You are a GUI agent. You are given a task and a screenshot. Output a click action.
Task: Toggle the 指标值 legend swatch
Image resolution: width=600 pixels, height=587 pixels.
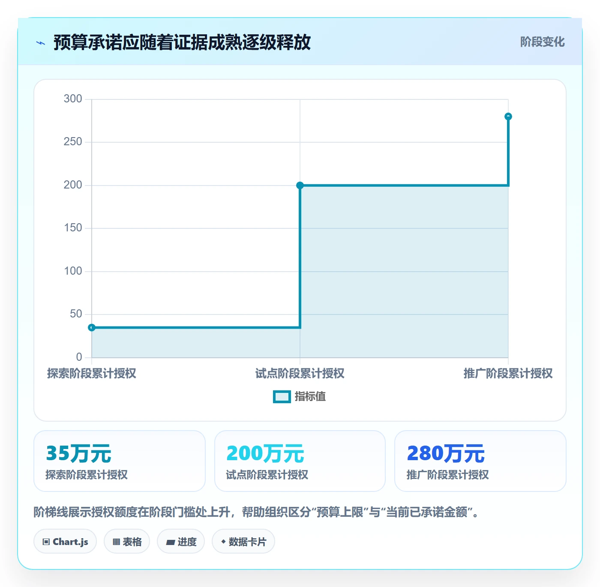coord(282,397)
